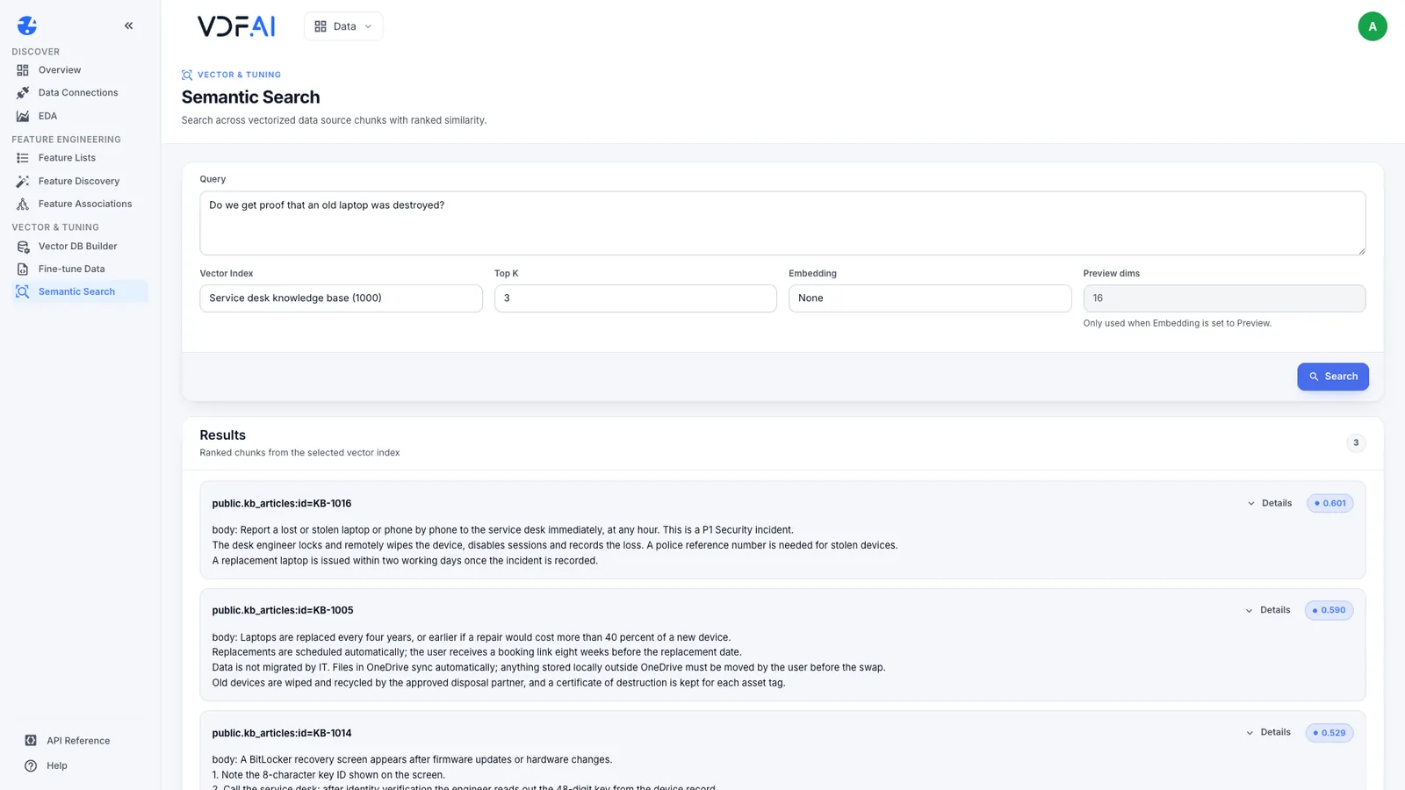The height and width of the screenshot is (790, 1405).
Task: Click the blue app logo in sidebar
Action: click(x=27, y=25)
